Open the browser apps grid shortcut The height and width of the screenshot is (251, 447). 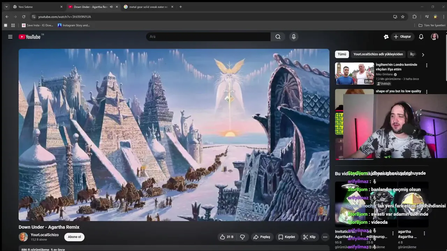coord(13,25)
